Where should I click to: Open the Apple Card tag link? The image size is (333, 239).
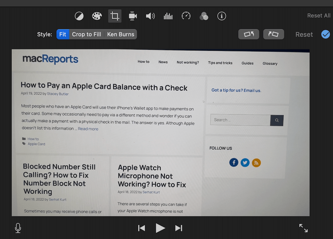point(37,144)
